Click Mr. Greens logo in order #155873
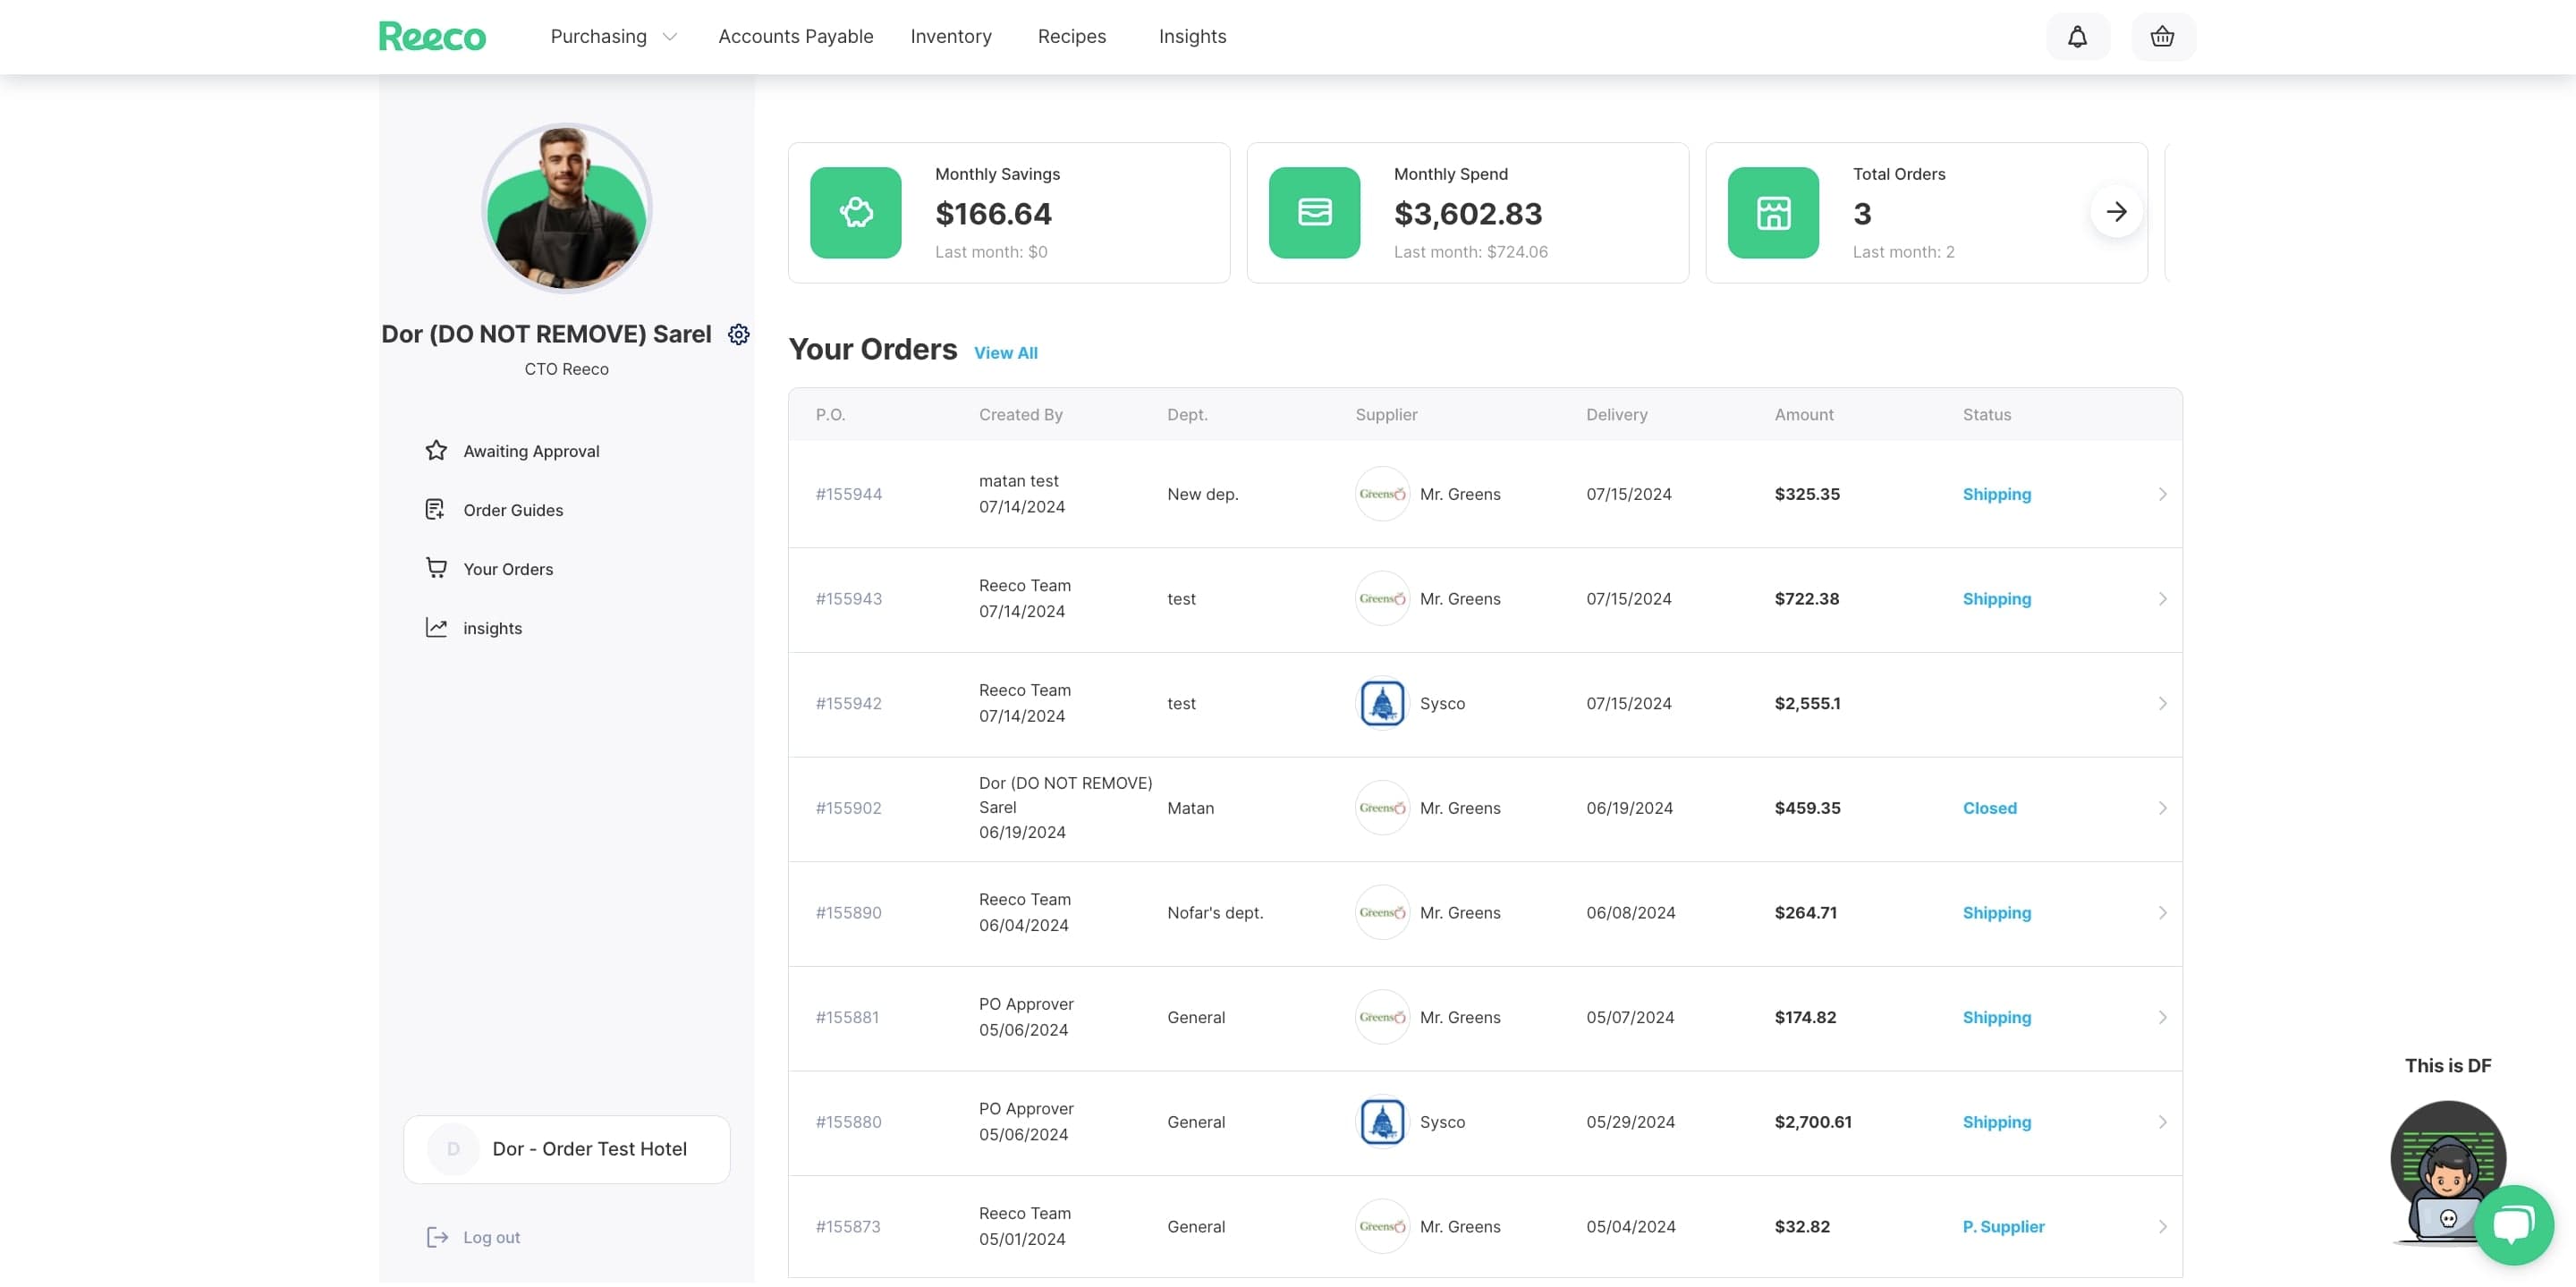Viewport: 2576px width, 1287px height. 1382,1227
